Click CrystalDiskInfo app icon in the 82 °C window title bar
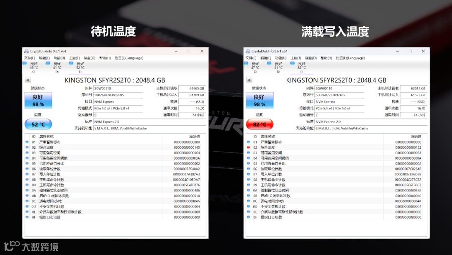The image size is (452, 255). tap(248, 51)
